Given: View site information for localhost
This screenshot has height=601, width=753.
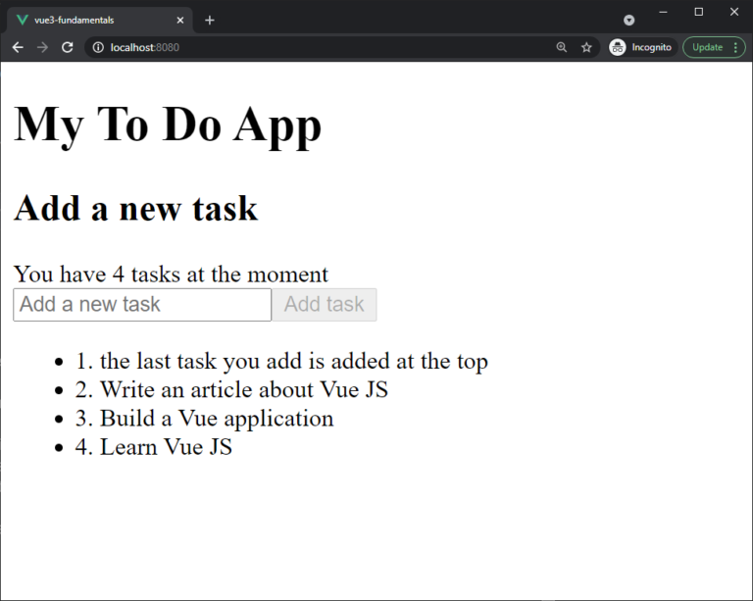Looking at the screenshot, I should [x=98, y=47].
